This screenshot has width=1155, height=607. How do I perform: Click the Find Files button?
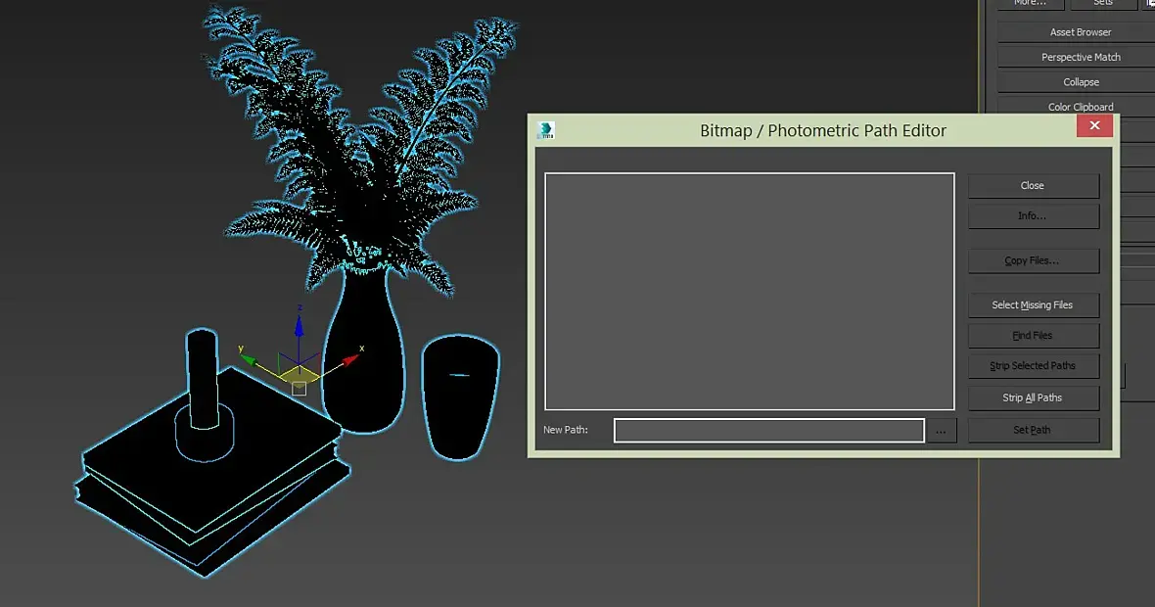point(1033,335)
